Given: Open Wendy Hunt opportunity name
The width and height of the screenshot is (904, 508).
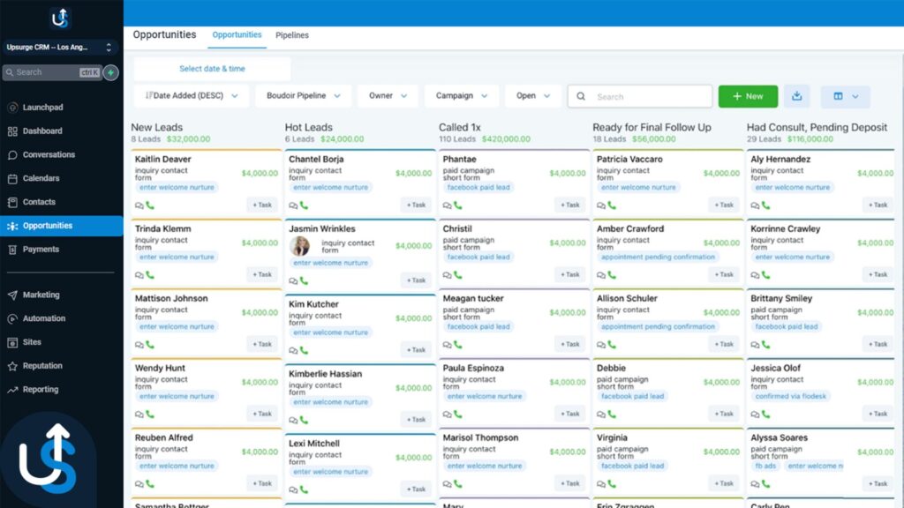Looking at the screenshot, I should [160, 368].
